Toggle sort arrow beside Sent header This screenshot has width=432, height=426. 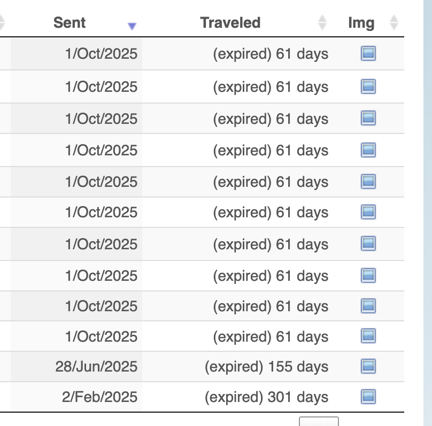tap(132, 26)
